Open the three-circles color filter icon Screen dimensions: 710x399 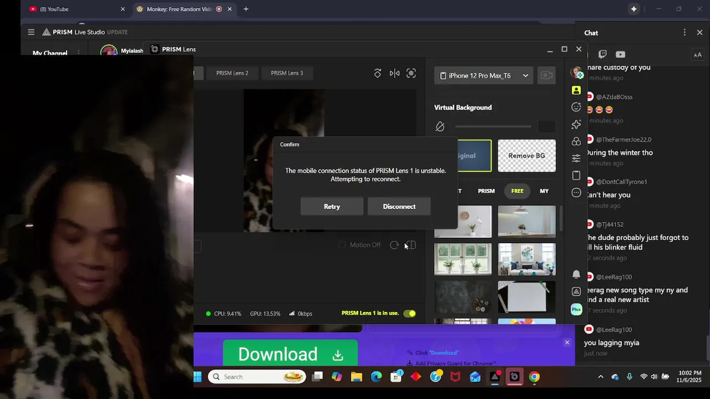click(x=576, y=141)
